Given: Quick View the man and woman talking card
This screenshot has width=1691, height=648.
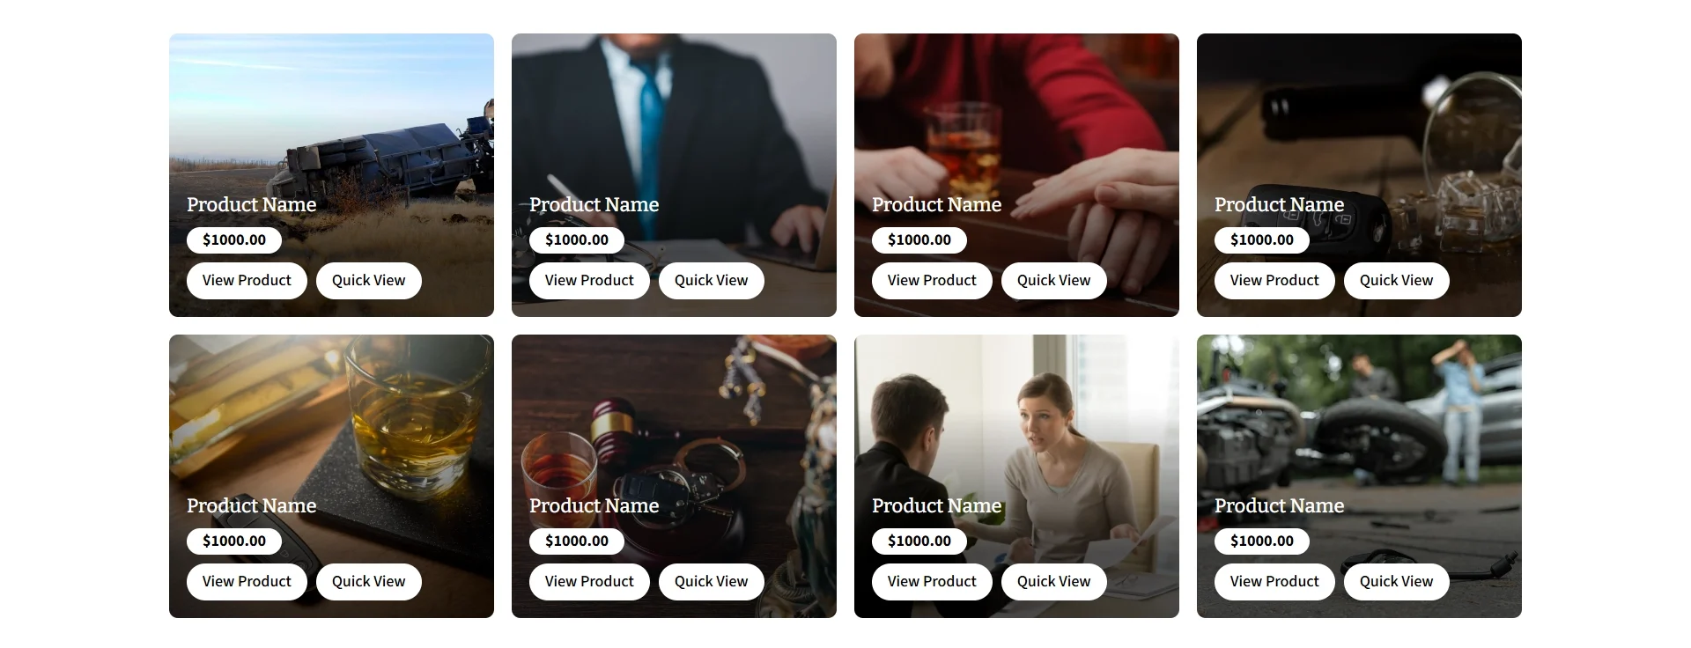Looking at the screenshot, I should pyautogui.click(x=1053, y=582).
